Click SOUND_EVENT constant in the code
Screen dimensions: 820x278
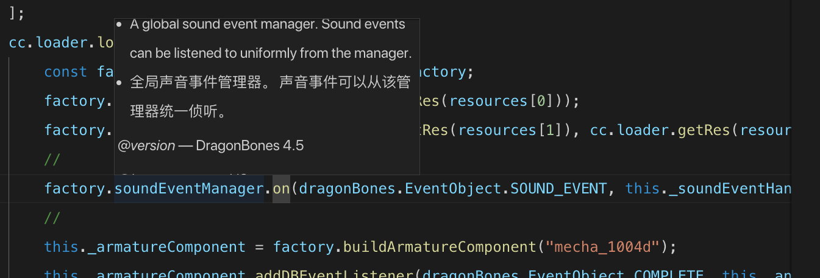point(558,189)
